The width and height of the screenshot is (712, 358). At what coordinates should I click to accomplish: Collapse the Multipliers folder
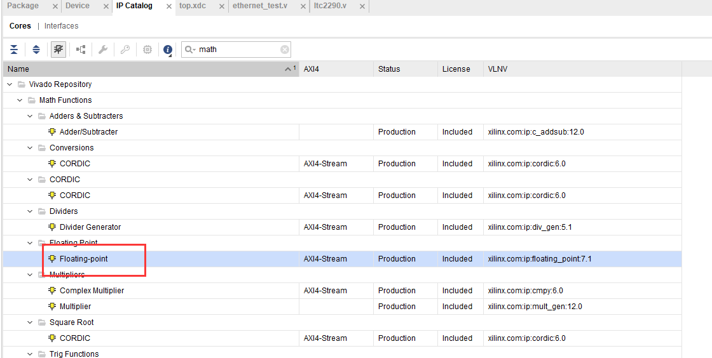click(x=30, y=275)
